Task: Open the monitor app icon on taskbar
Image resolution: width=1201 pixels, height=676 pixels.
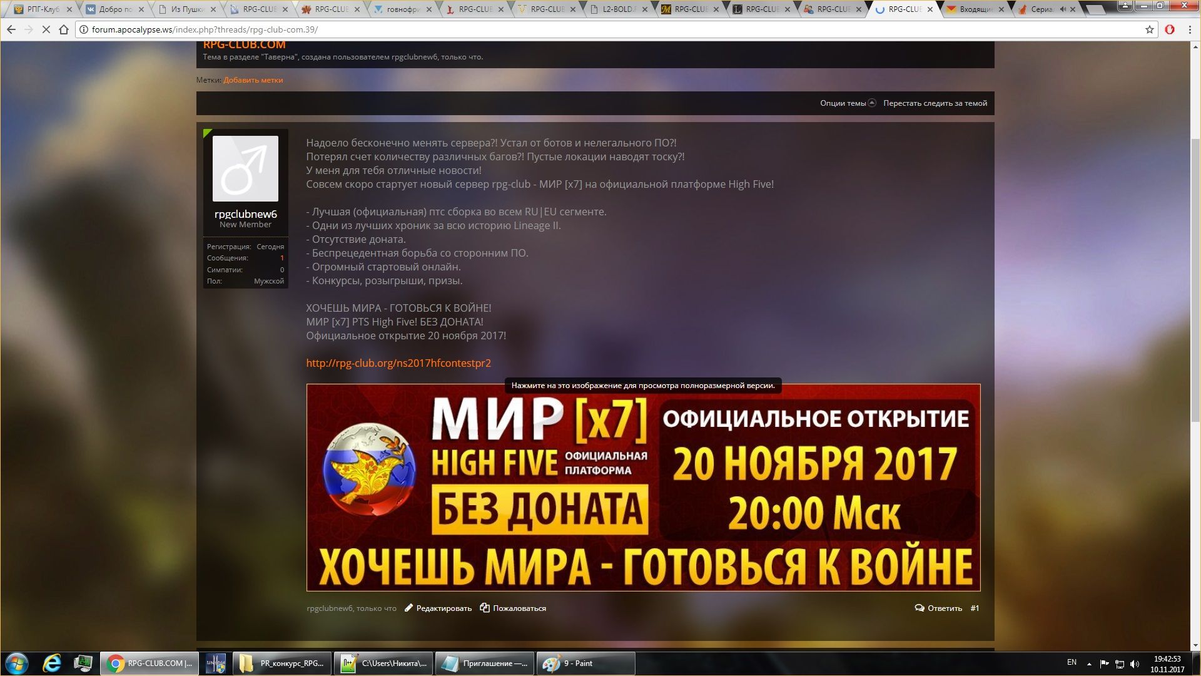Action: coord(83,663)
